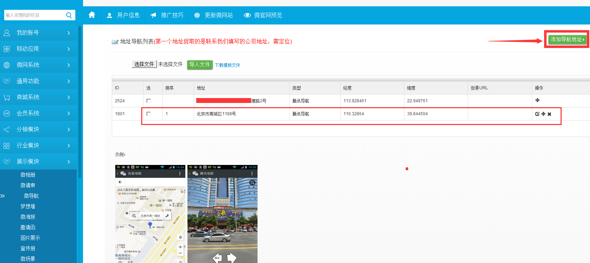Click the 商城系统 shopping cart icon

coord(7,97)
